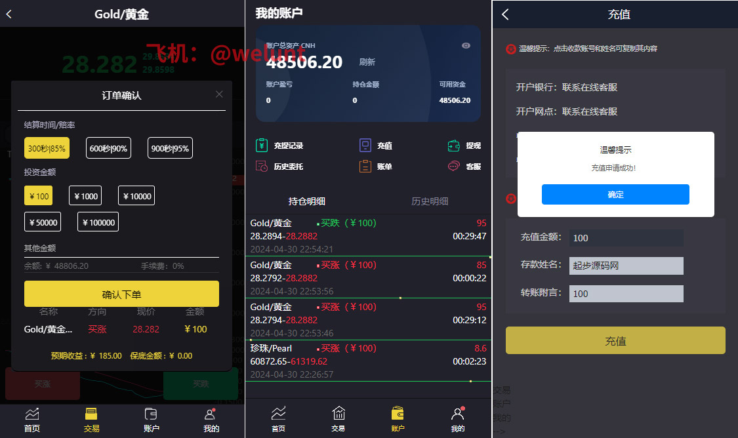The width and height of the screenshot is (738, 438).
Task: Click the 温馨提示 warning icon at top
Action: pyautogui.click(x=510, y=49)
